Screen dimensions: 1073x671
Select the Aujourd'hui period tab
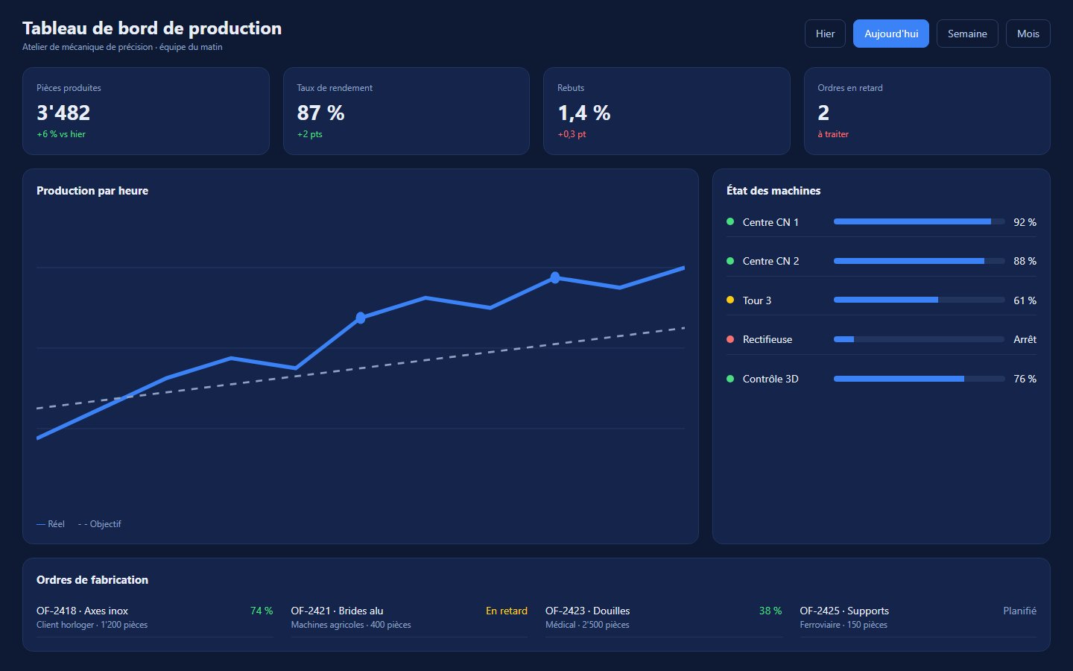(891, 34)
